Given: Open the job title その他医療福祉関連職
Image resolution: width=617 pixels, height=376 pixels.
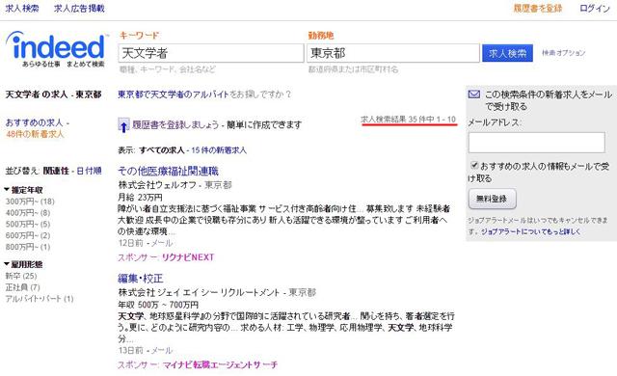Looking at the screenshot, I should tap(168, 171).
